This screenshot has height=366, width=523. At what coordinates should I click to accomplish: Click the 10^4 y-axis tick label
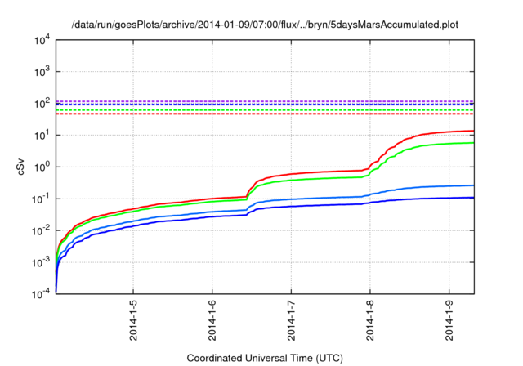coord(42,40)
